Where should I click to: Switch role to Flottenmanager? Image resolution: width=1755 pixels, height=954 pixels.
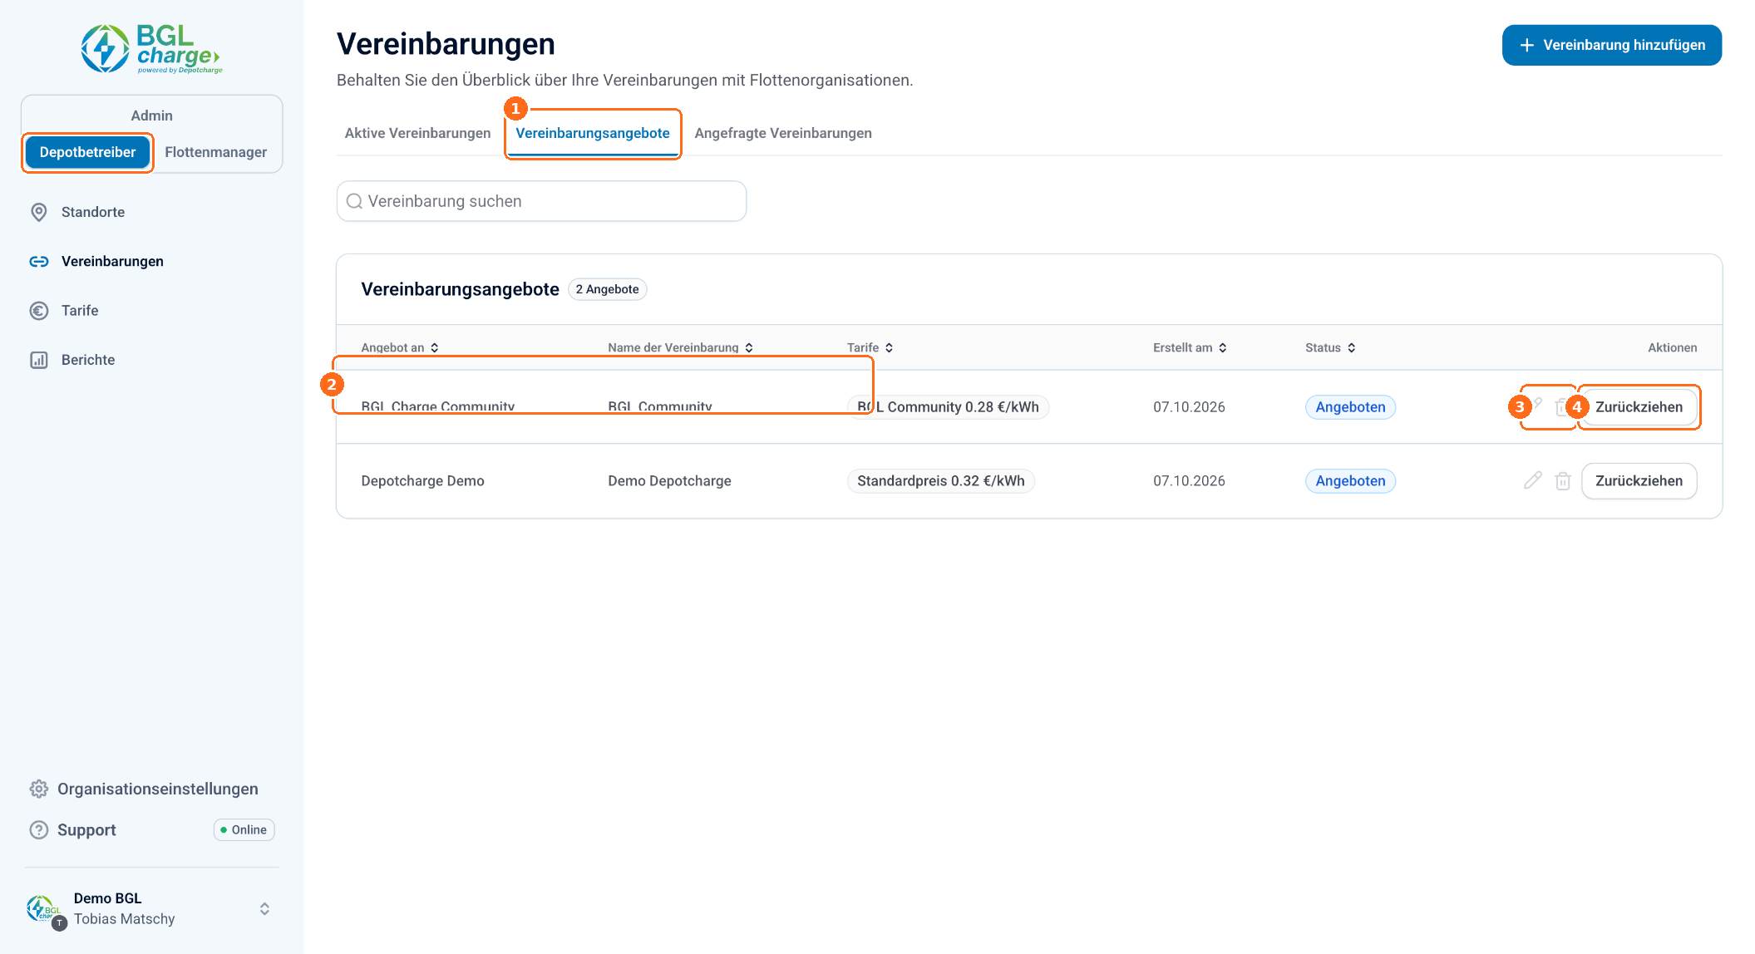click(x=215, y=152)
